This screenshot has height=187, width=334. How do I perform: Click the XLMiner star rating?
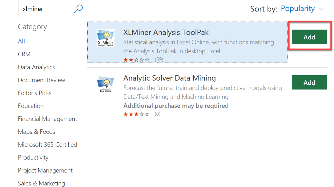click(136, 60)
